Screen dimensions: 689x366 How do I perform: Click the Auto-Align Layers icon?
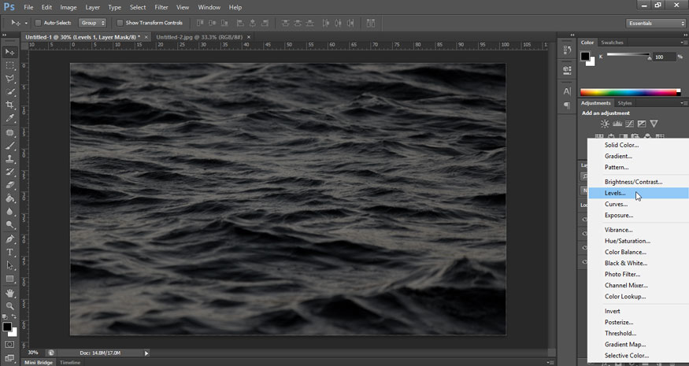(x=371, y=23)
